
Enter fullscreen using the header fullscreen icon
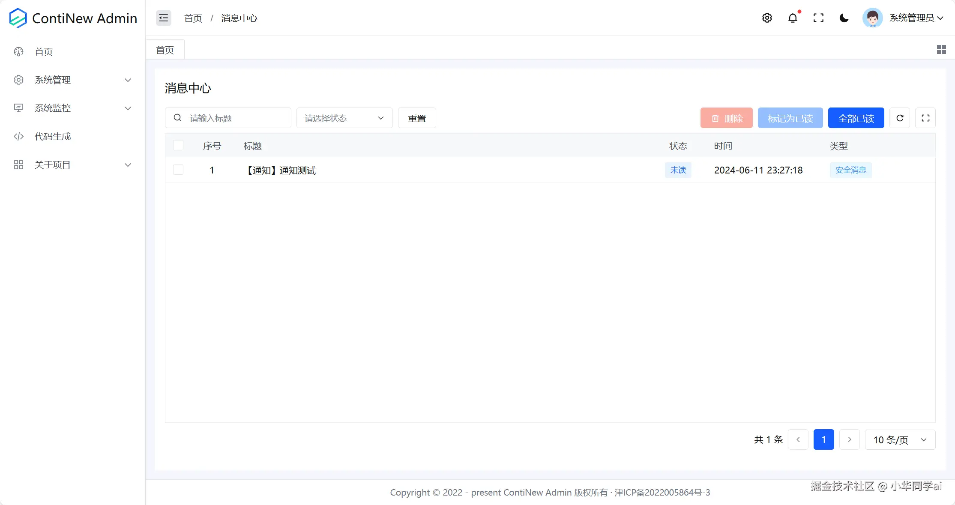[818, 18]
